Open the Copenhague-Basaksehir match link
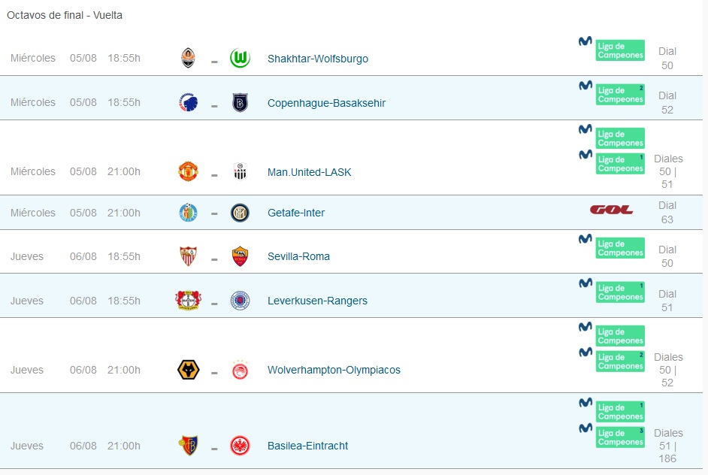The image size is (708, 475). (x=326, y=103)
